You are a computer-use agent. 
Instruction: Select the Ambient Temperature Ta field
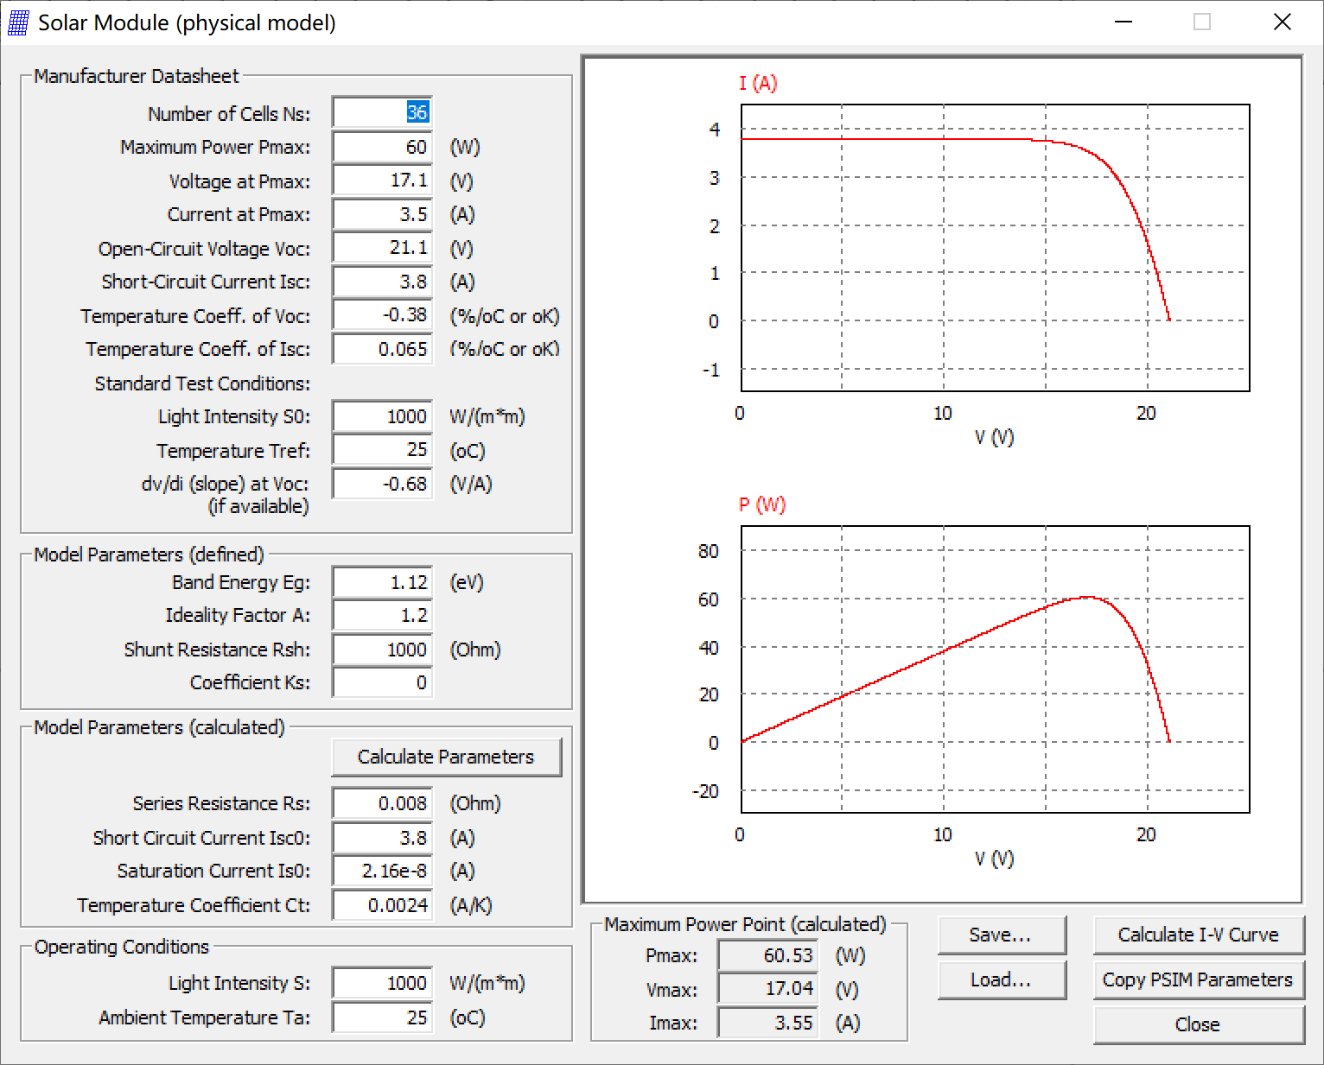point(381,1017)
